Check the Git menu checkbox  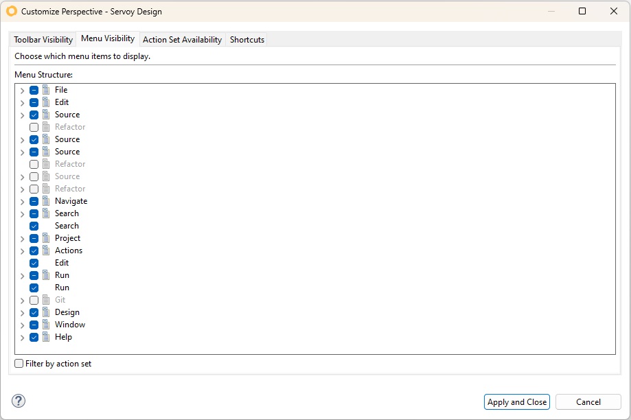point(34,300)
